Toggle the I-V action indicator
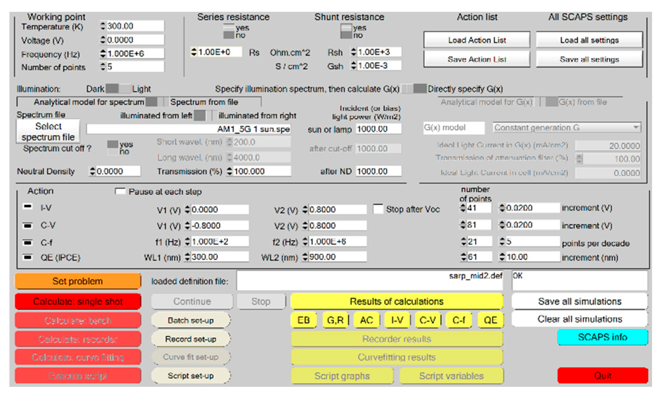This screenshot has width=658, height=398. (x=28, y=207)
